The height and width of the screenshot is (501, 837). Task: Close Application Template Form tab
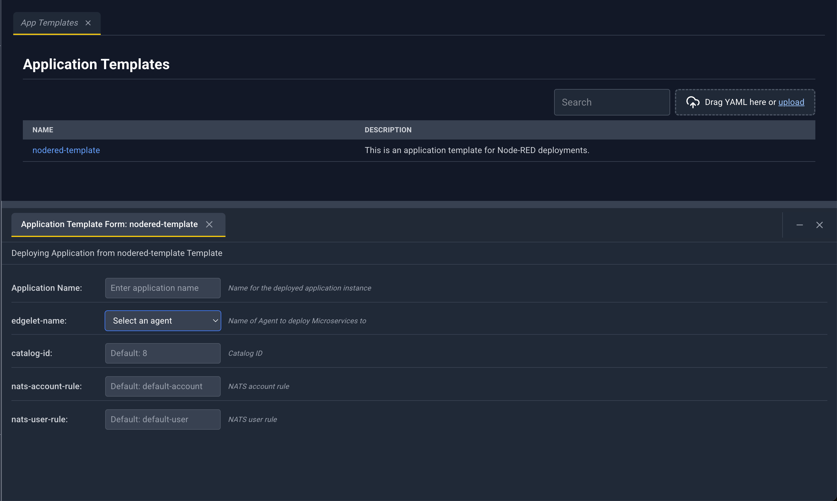tap(209, 225)
